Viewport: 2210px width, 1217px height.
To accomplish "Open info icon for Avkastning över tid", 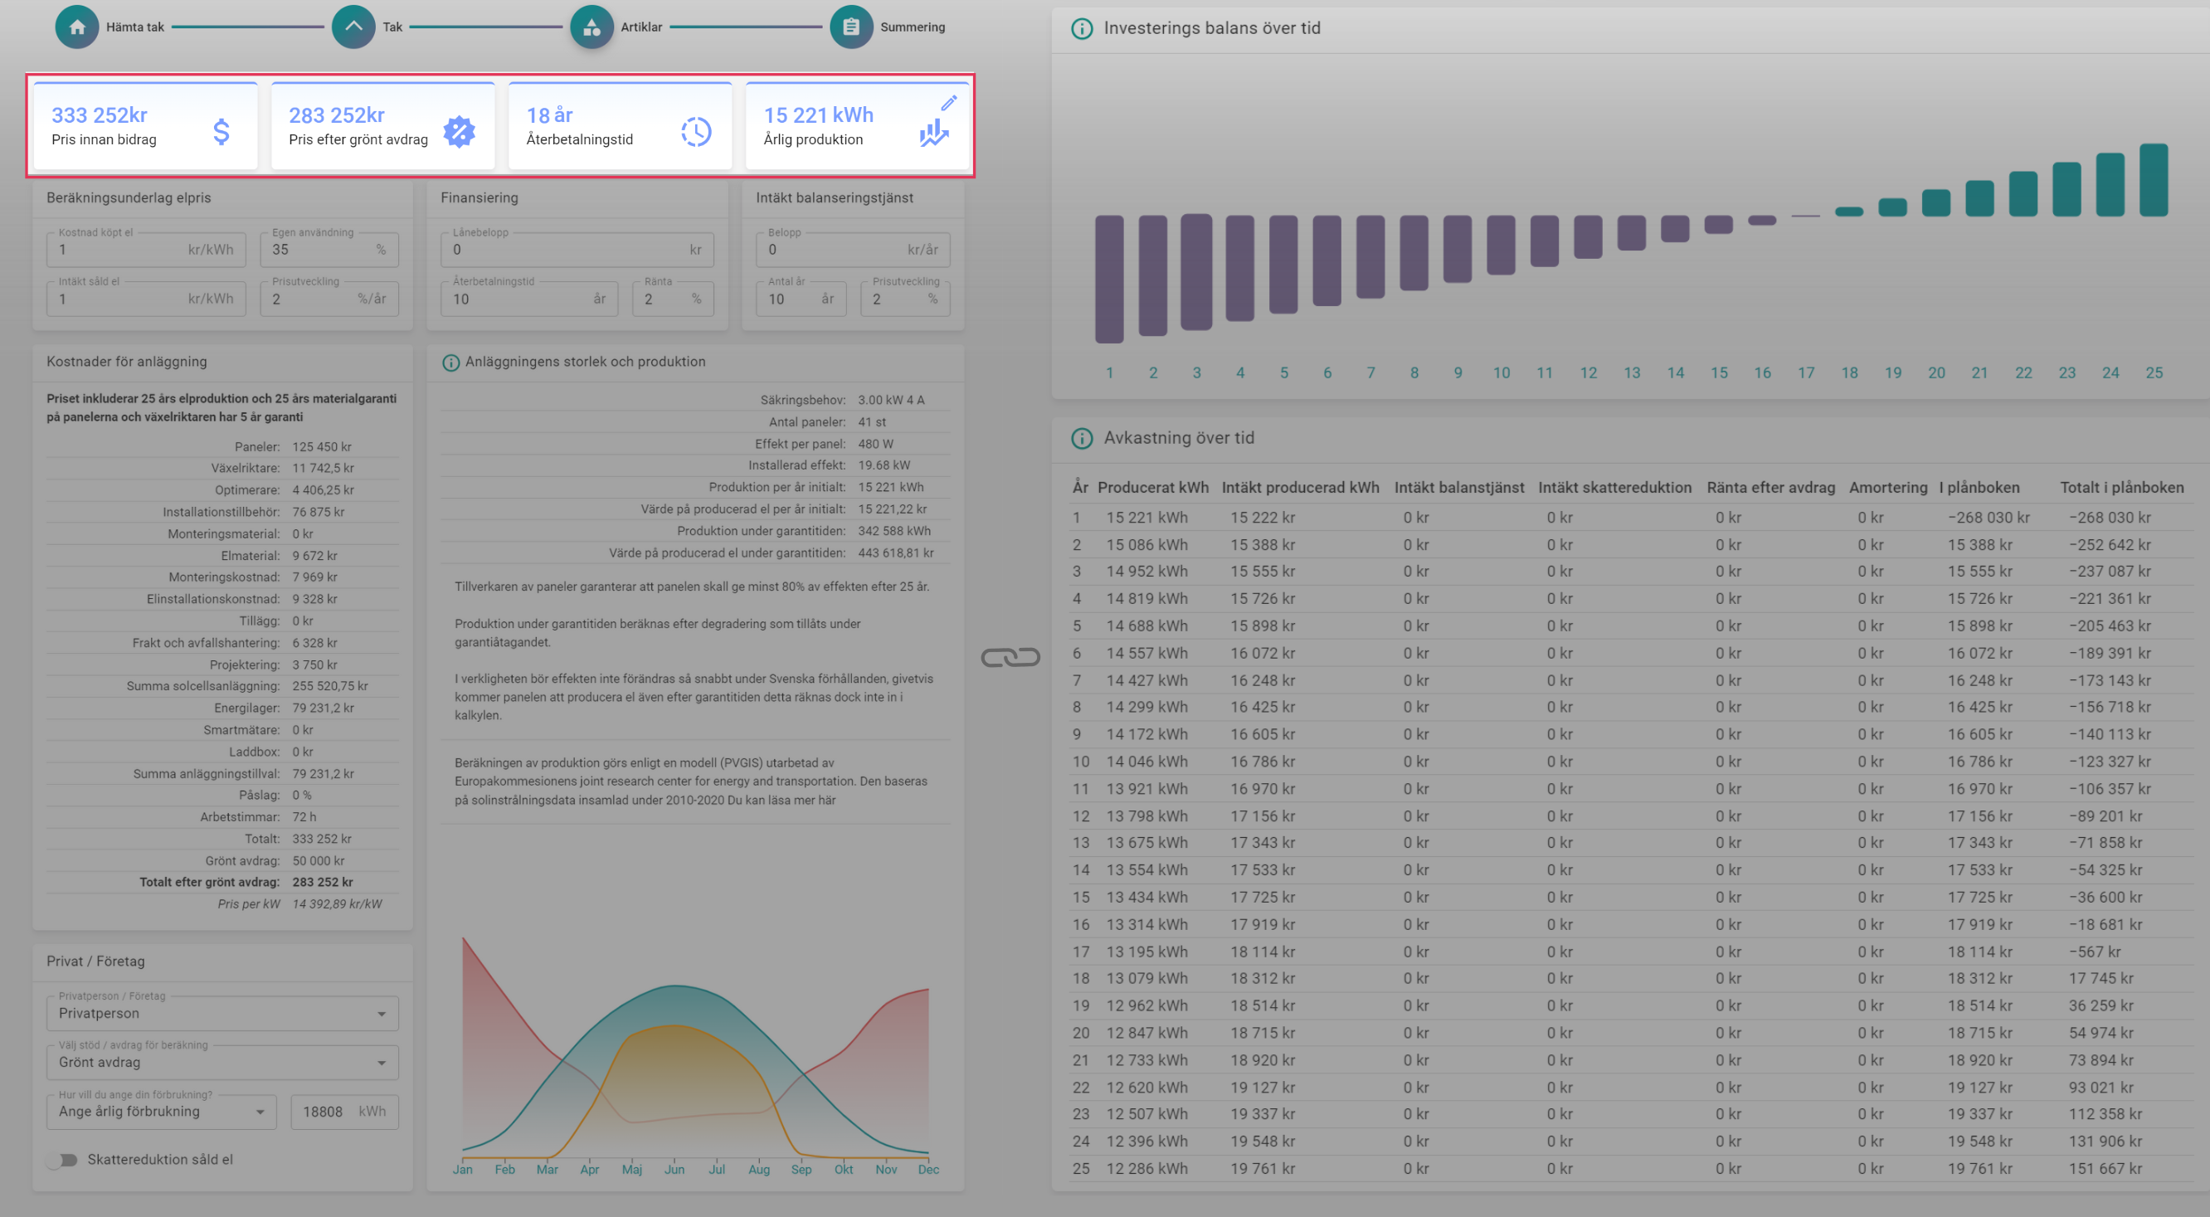I will [x=1082, y=438].
